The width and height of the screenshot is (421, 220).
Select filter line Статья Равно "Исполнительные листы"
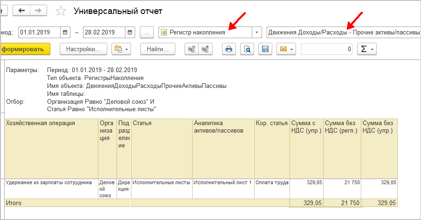(102, 109)
